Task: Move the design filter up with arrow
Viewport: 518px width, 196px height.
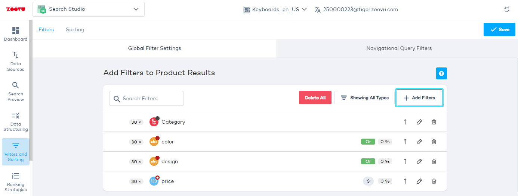Action: pyautogui.click(x=405, y=161)
